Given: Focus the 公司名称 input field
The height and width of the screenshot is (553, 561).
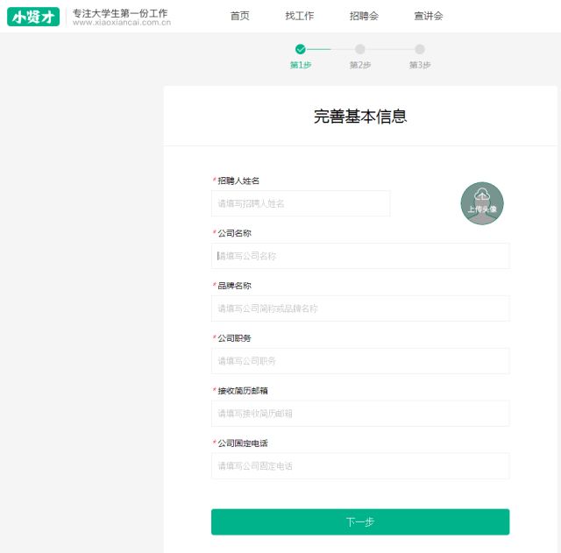Looking at the screenshot, I should (360, 256).
